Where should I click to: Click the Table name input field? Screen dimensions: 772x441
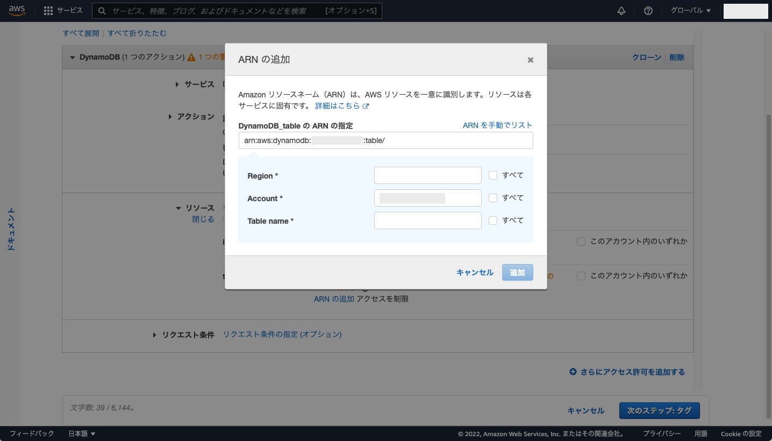click(x=427, y=220)
